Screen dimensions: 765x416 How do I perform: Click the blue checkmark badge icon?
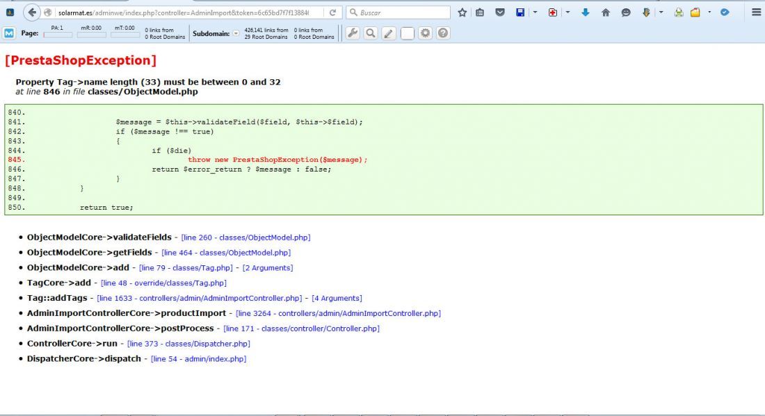725,13
